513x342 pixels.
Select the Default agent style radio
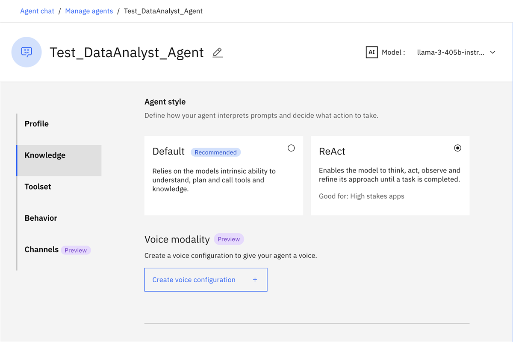pyautogui.click(x=291, y=148)
